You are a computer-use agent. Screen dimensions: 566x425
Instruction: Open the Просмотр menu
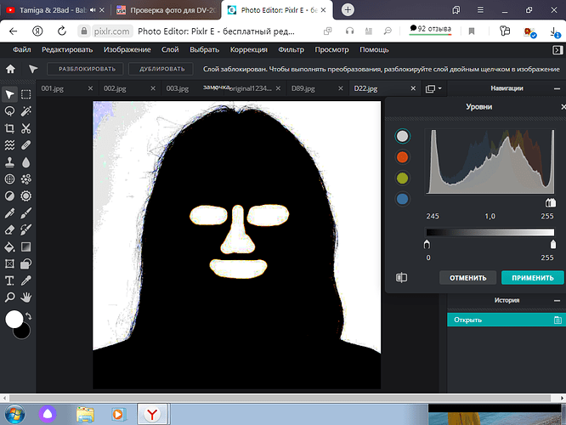(331, 49)
